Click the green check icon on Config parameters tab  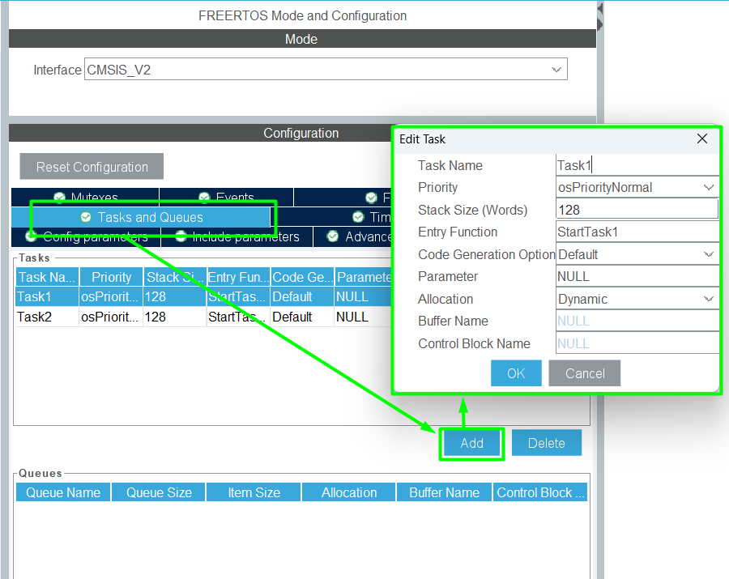click(31, 236)
